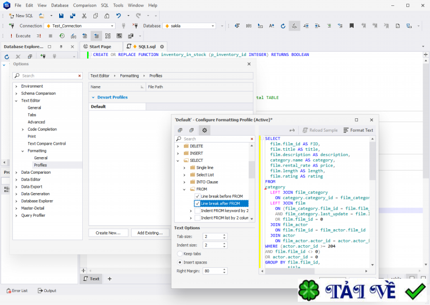Select the Keep tabs radio button
Screen dimensions: 430x305
pyautogui.click(x=180, y=253)
